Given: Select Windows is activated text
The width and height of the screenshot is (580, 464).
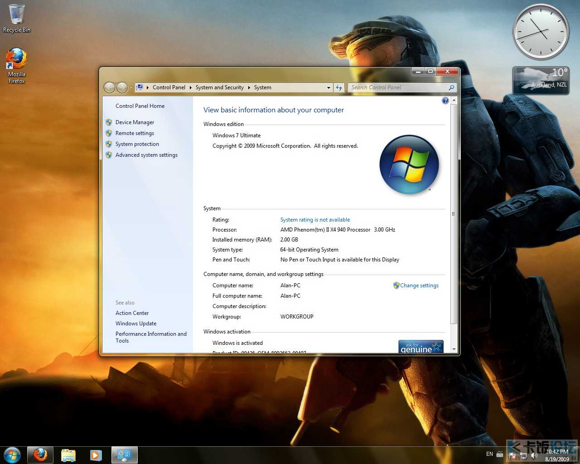Looking at the screenshot, I should coord(237,343).
